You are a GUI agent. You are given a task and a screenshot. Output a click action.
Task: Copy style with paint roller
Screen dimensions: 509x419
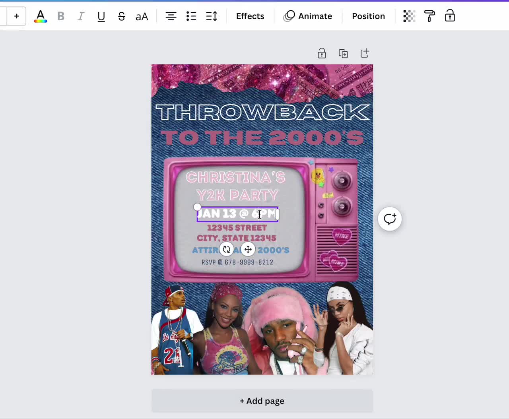[x=429, y=16]
